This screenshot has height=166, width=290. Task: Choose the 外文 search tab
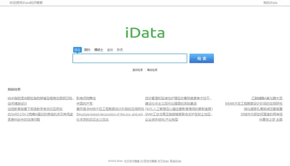(120, 50)
